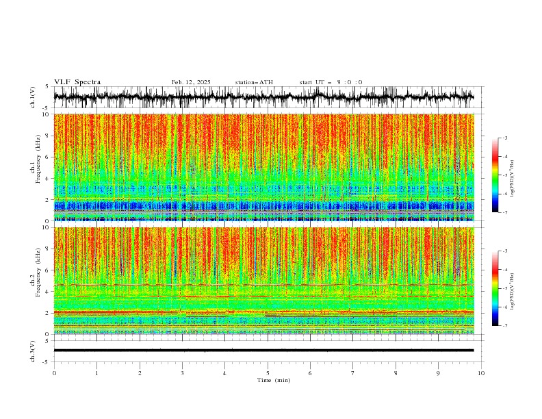Click "-3" on the ch.2 color scale
Viewport: 542px width, 419px height.
(x=504, y=251)
